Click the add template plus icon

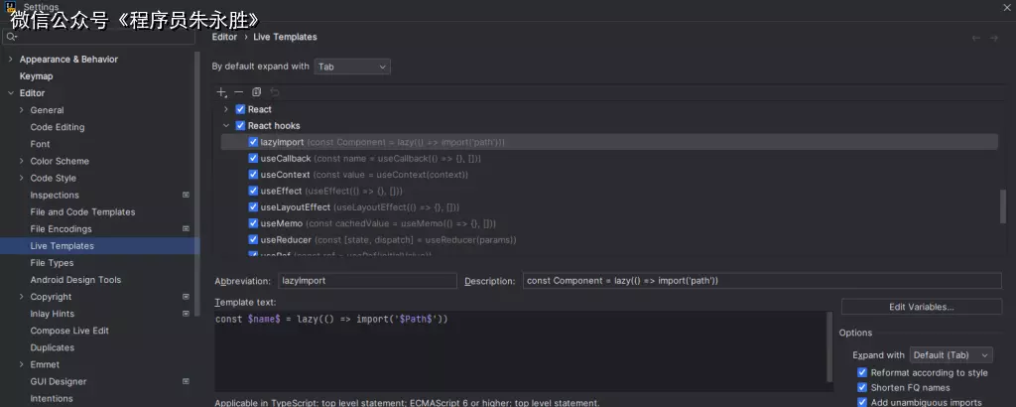click(221, 92)
